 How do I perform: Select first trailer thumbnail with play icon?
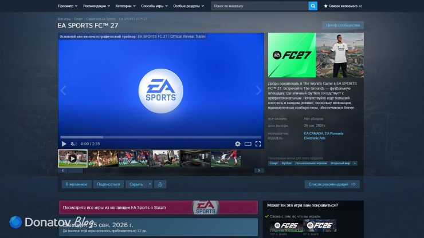73,158
